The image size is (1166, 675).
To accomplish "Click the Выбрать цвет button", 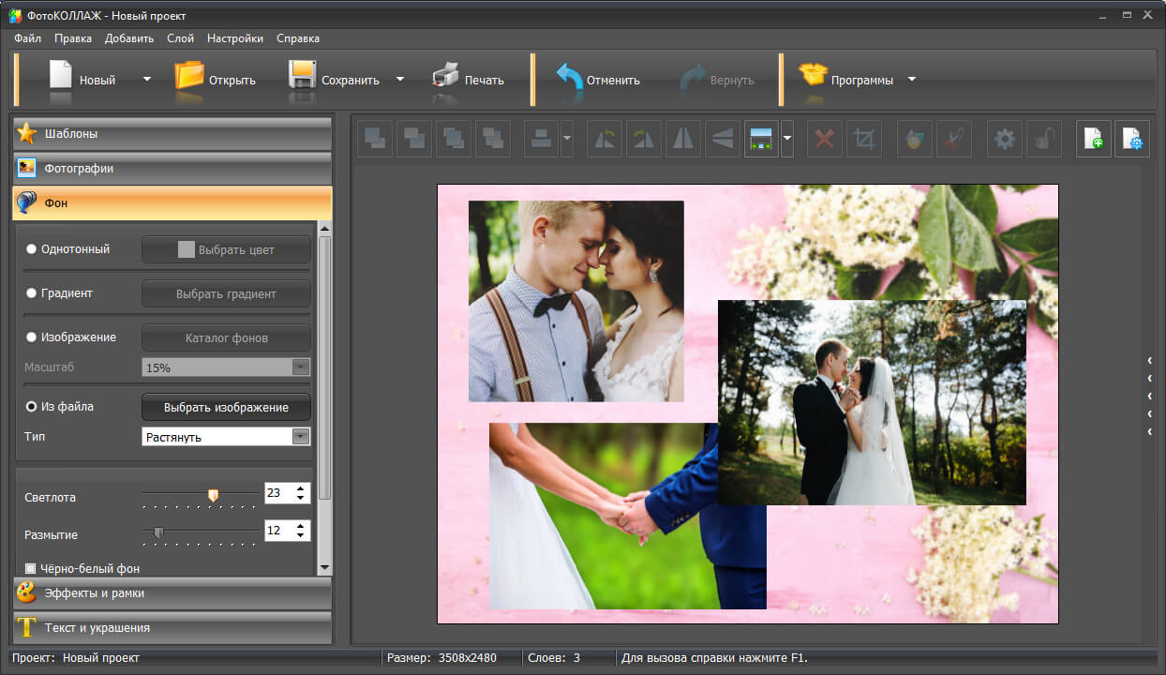I will click(x=226, y=249).
